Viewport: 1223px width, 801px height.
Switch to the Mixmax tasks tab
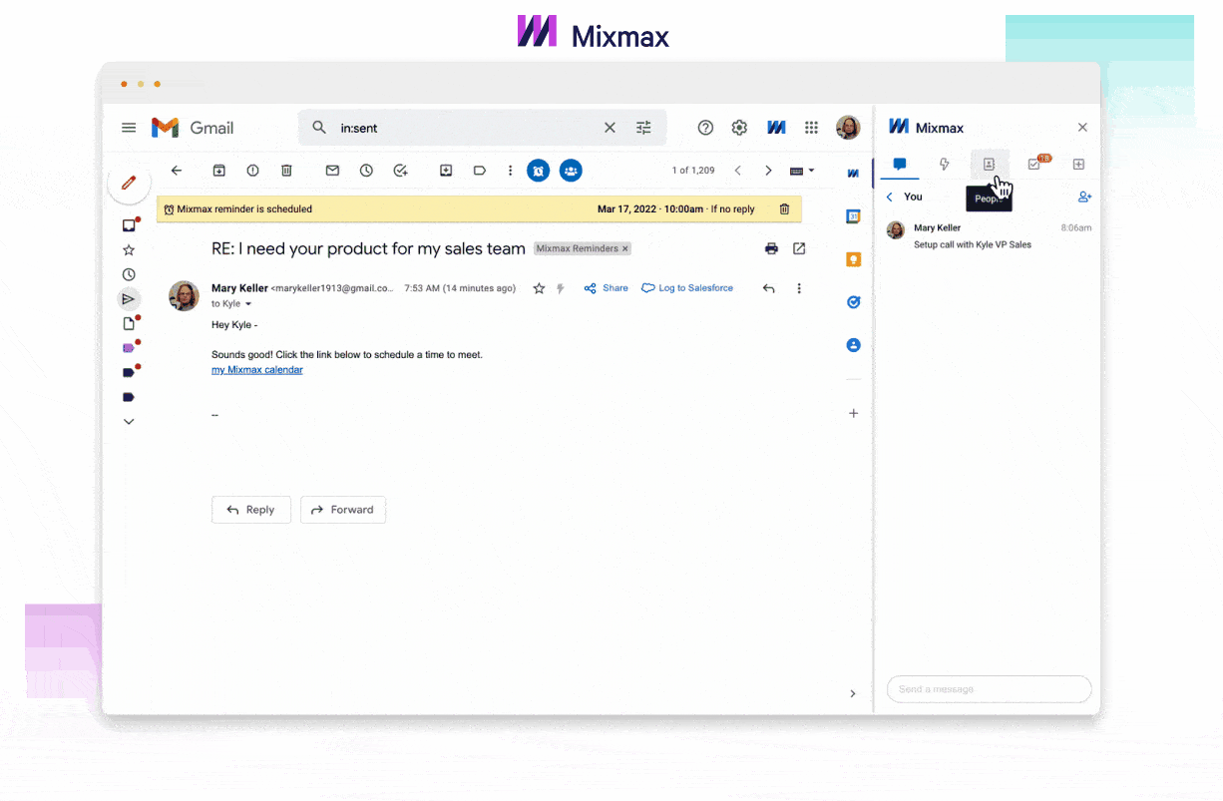click(x=1034, y=165)
